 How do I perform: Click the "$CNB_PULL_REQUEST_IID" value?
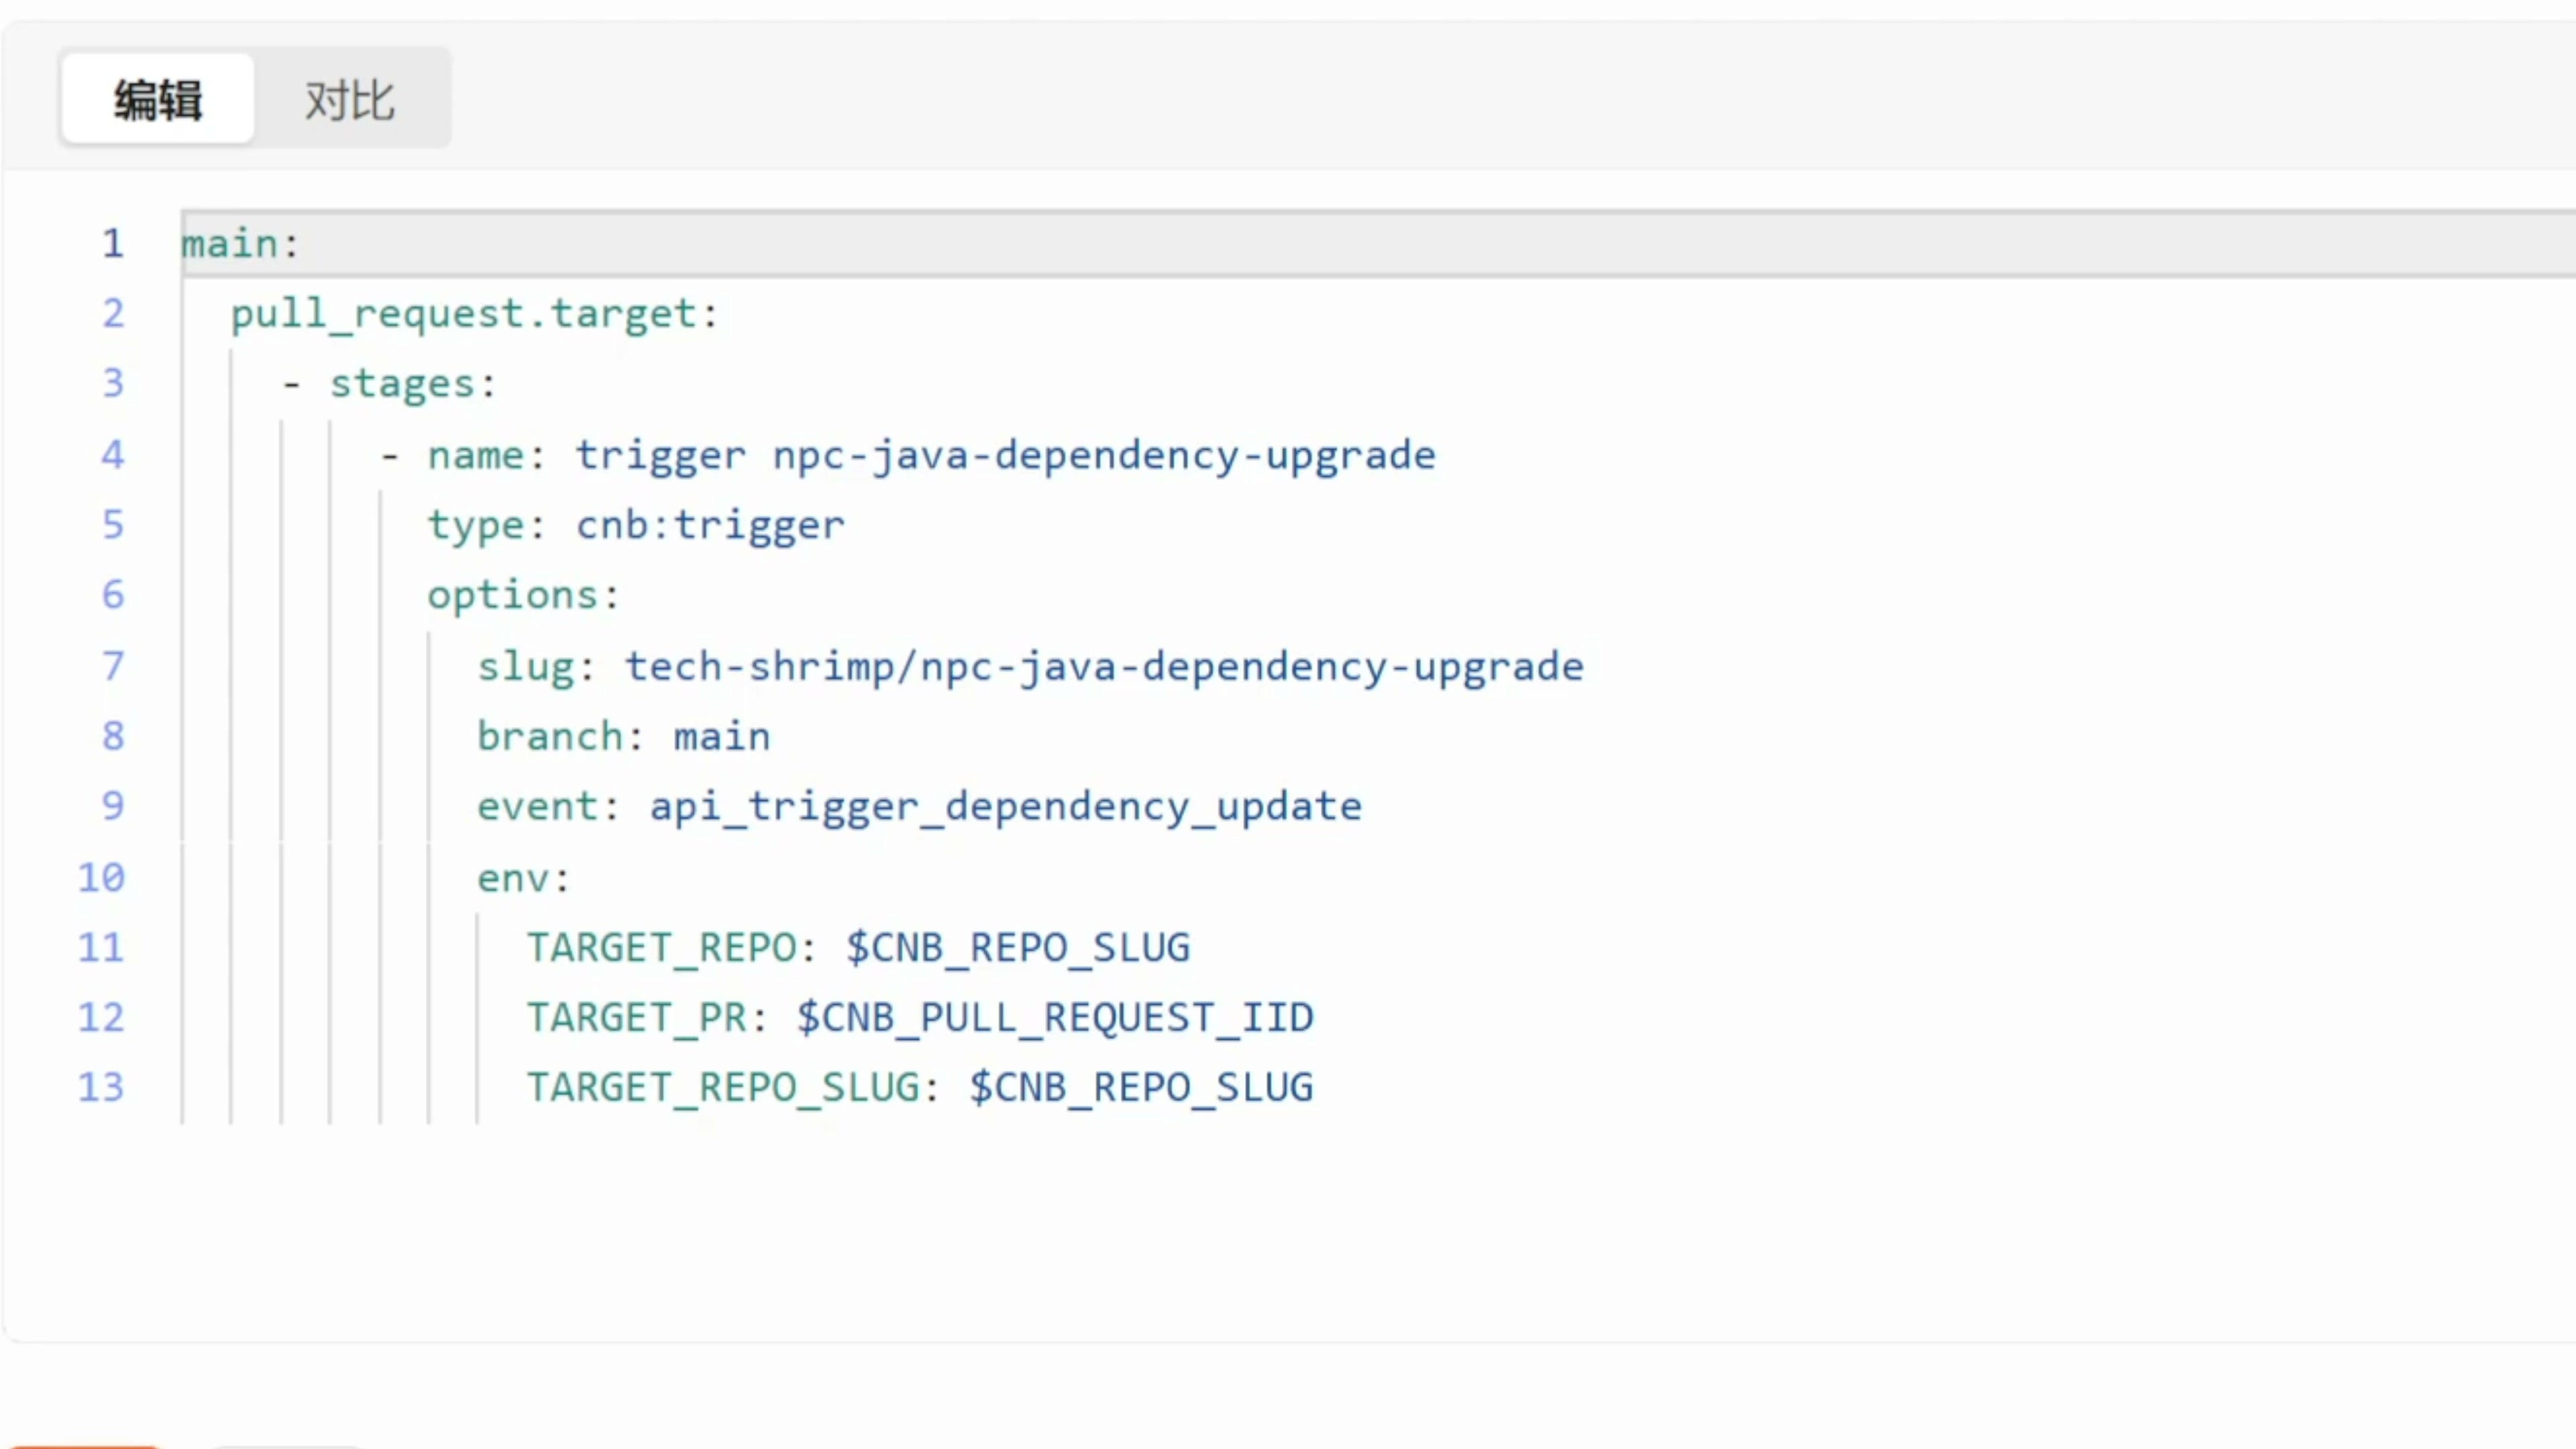[x=1055, y=1018]
